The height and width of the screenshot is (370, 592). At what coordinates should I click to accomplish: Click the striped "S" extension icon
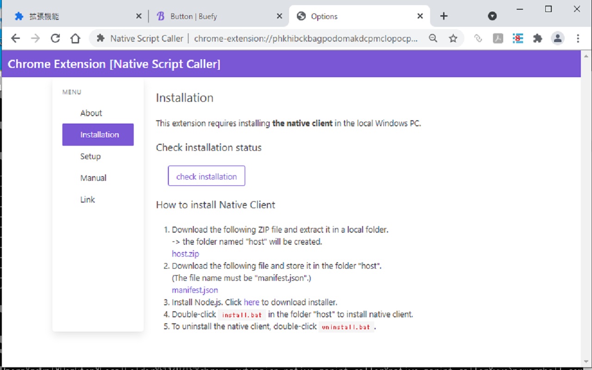pyautogui.click(x=518, y=38)
